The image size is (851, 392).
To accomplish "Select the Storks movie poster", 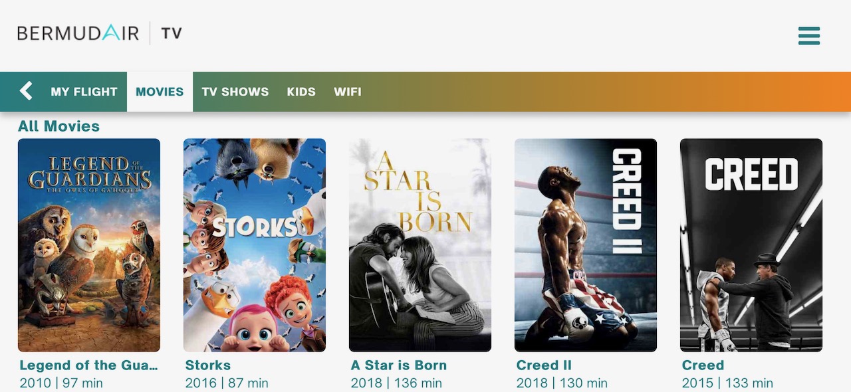I will (255, 245).
